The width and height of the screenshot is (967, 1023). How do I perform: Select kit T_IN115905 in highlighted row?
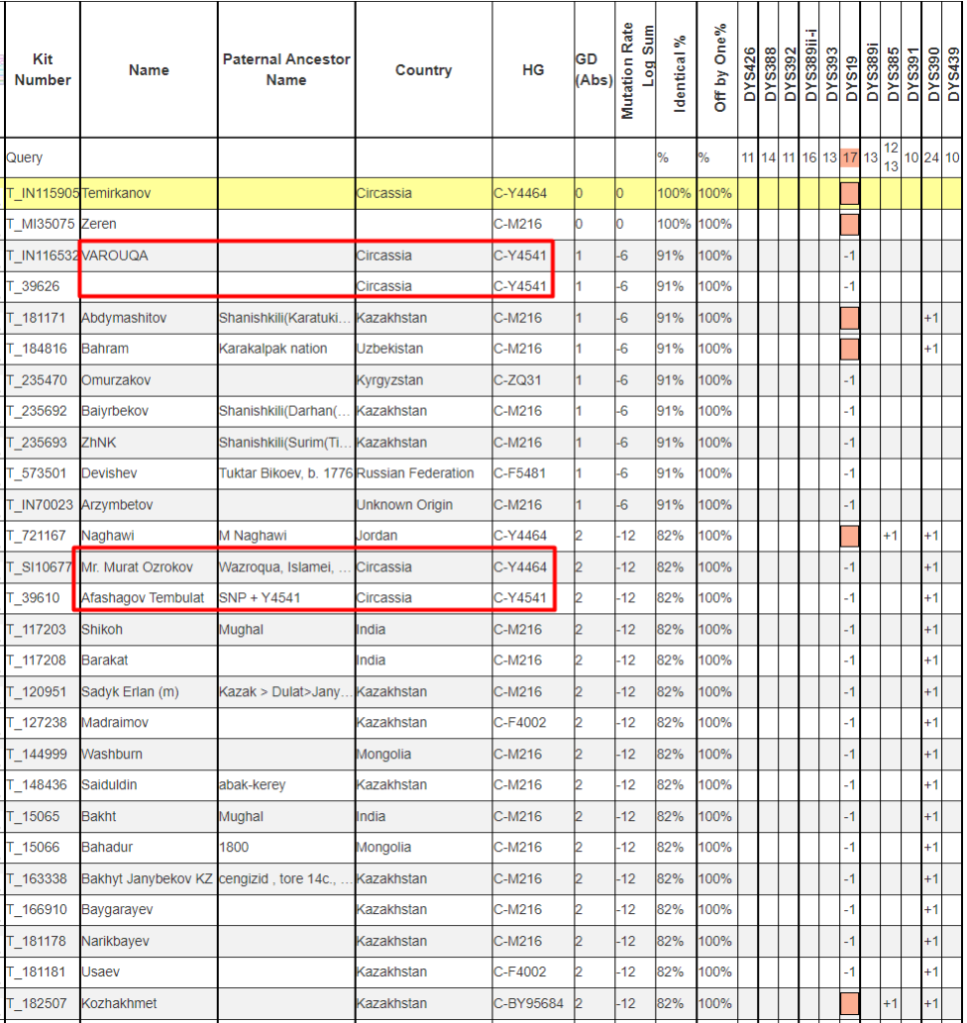pyautogui.click(x=42, y=193)
